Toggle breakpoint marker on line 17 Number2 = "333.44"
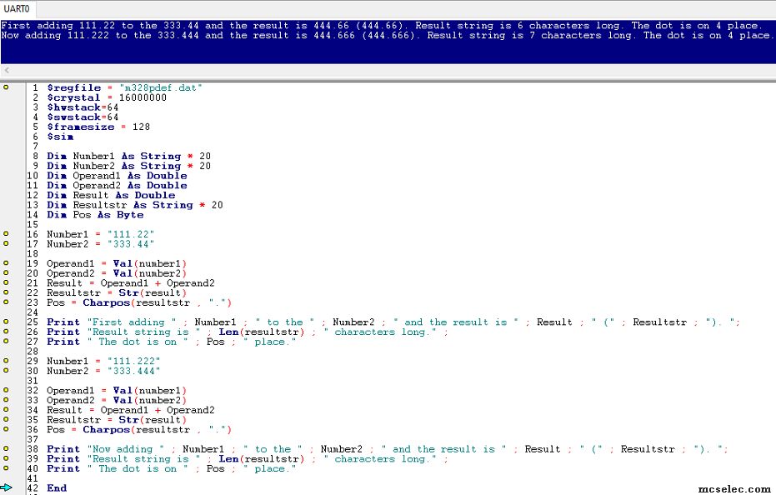 coord(7,243)
